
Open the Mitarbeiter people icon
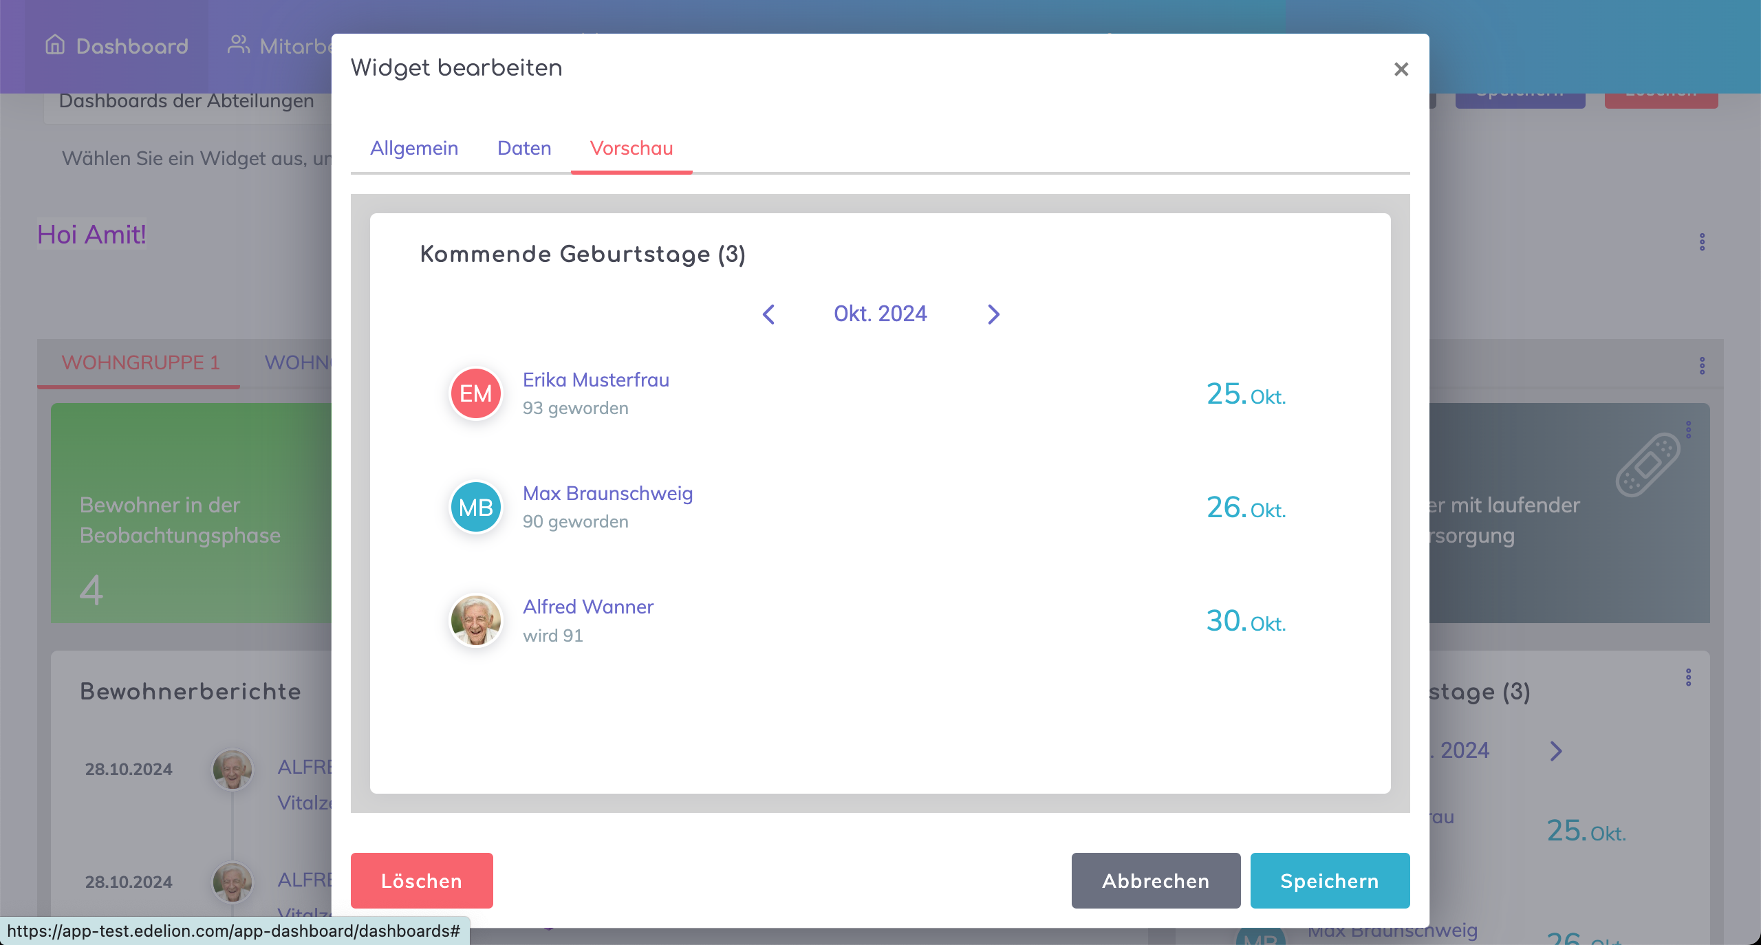pyautogui.click(x=238, y=45)
